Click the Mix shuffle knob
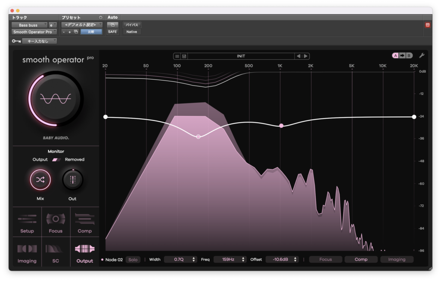 (40, 179)
